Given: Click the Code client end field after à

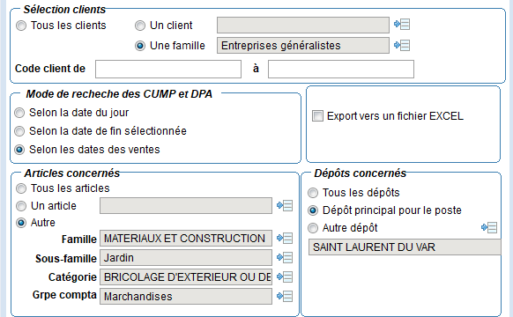Looking at the screenshot, I should click(x=341, y=69).
